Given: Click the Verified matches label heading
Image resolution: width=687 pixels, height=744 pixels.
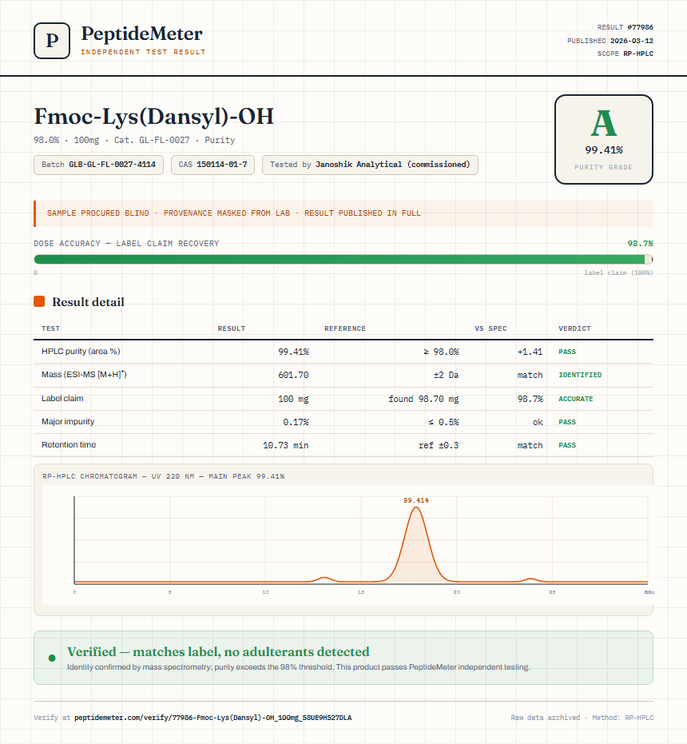Looking at the screenshot, I should [218, 651].
